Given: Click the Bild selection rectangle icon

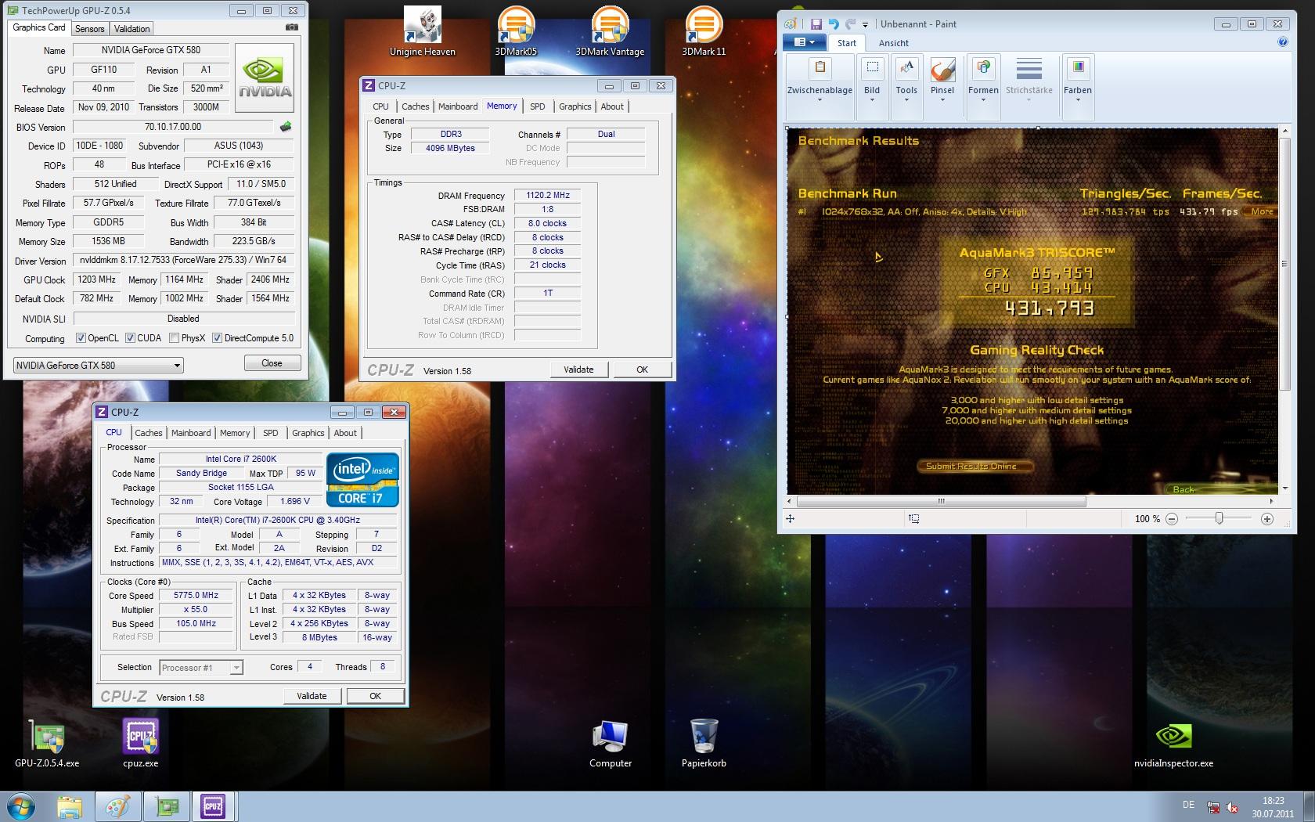Looking at the screenshot, I should coord(872,68).
